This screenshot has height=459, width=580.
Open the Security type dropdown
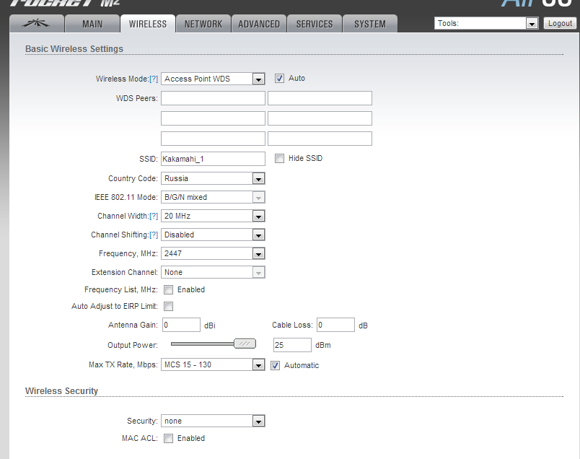tap(213, 421)
